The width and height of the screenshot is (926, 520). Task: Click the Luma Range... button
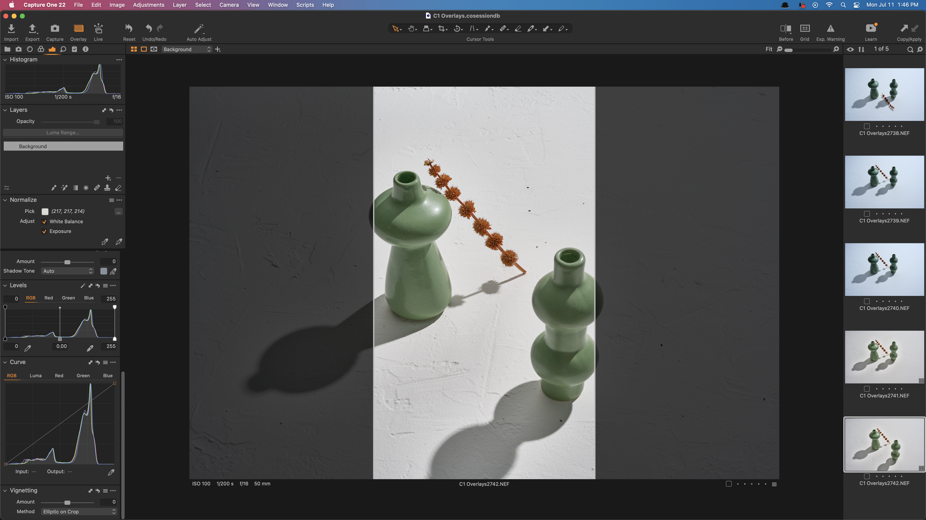tap(63, 132)
